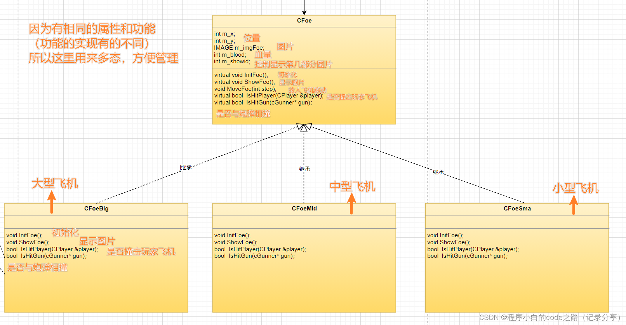Image resolution: width=626 pixels, height=325 pixels.
Task: Select the 中型飞机 label
Action: pos(353,186)
